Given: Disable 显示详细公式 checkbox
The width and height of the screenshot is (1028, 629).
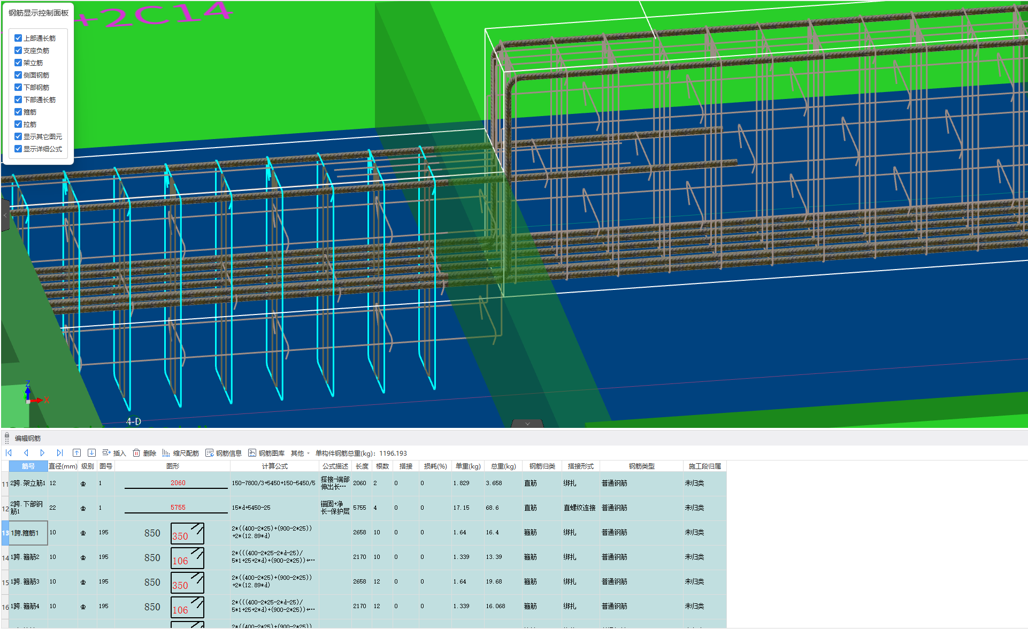Looking at the screenshot, I should [18, 149].
